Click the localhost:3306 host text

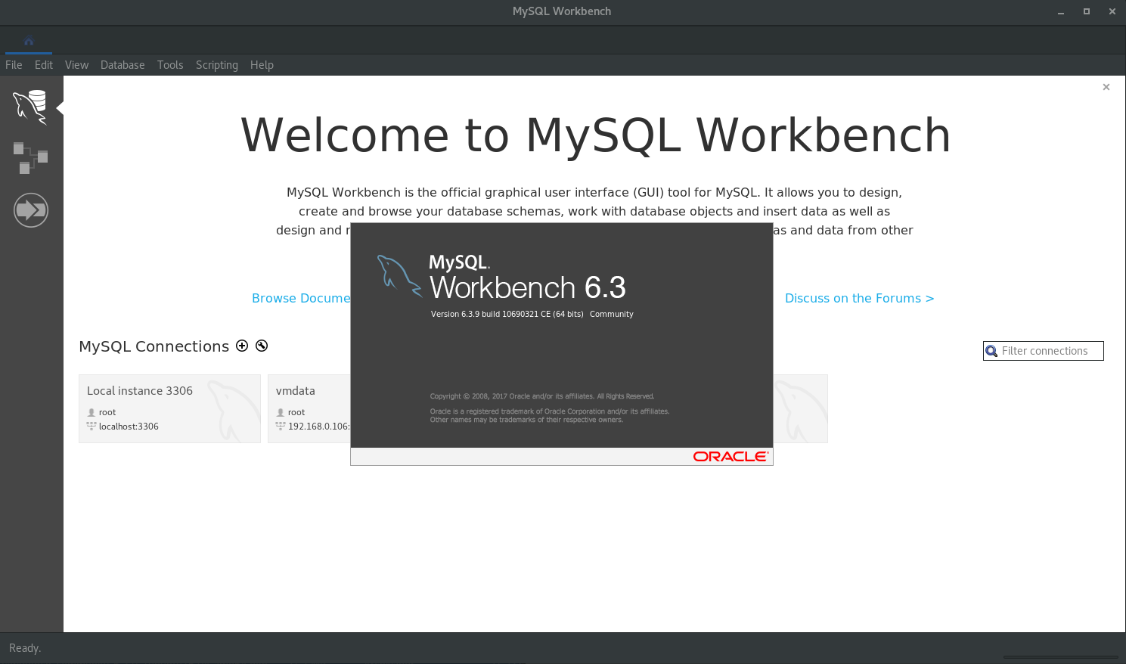pos(129,427)
